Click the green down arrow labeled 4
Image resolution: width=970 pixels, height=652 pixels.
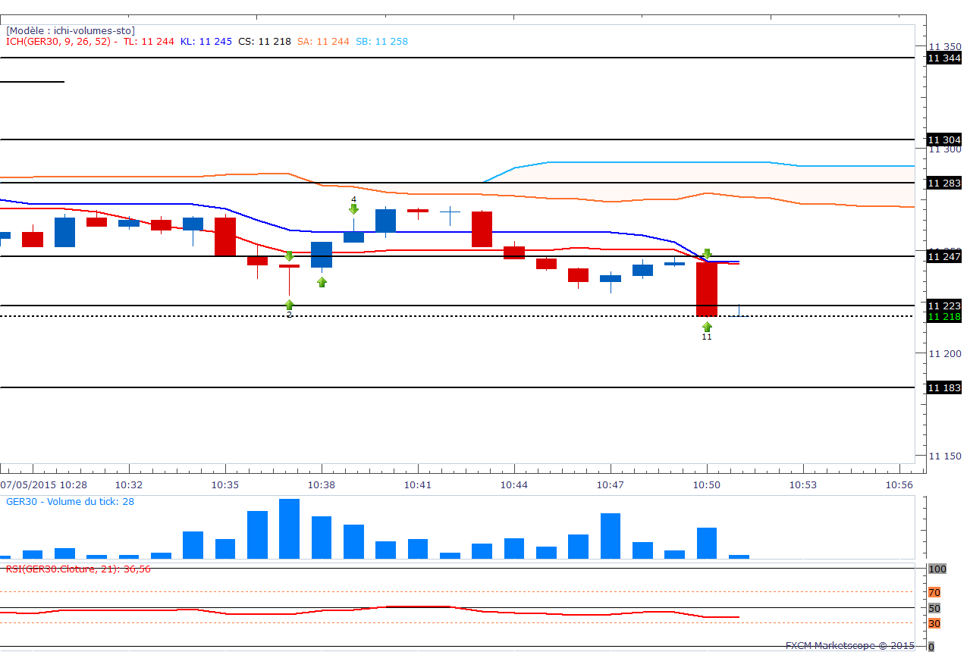pos(353,208)
